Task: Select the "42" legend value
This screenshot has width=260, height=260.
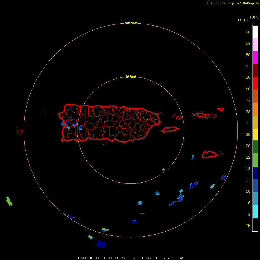Action: (x=248, y=100)
